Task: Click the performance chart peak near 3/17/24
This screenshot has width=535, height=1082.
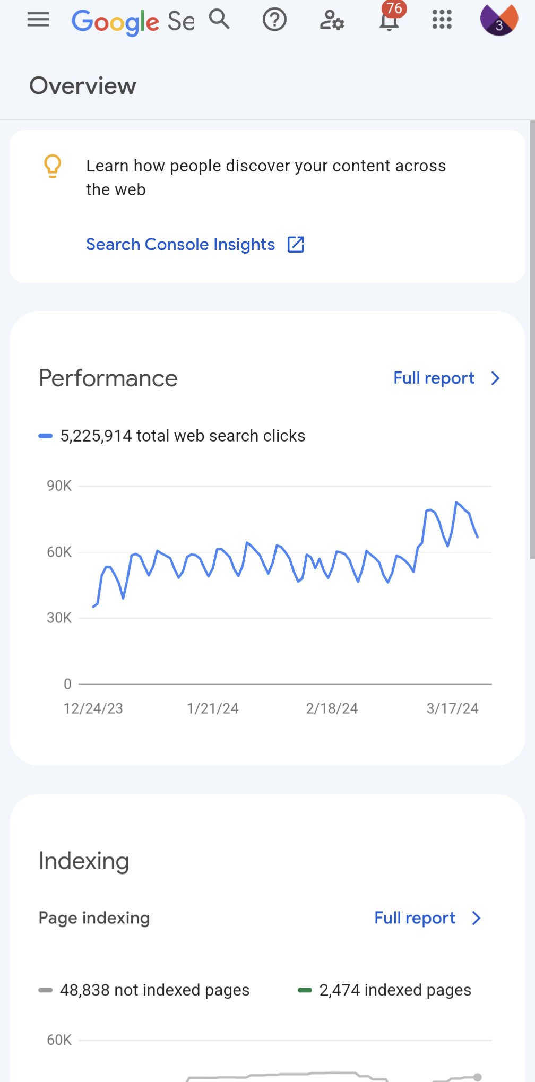Action: click(x=457, y=502)
